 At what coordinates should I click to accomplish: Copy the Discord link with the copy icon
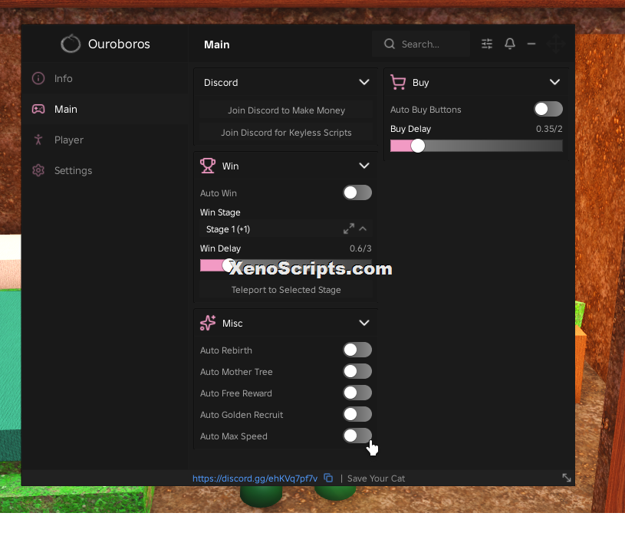[x=328, y=478]
